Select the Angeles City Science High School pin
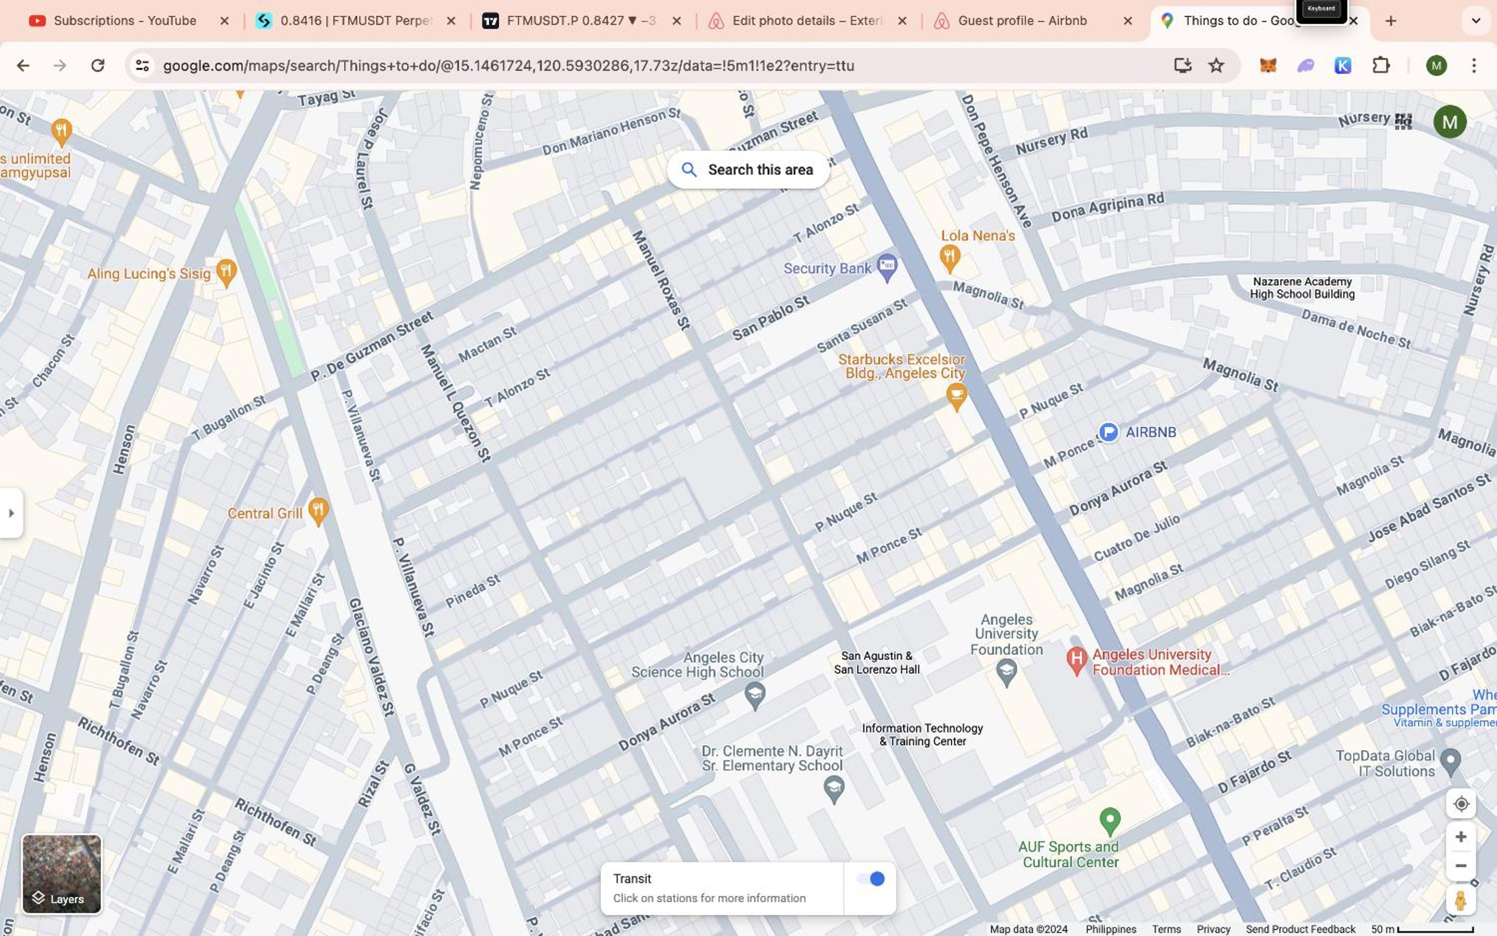1497x936 pixels. click(754, 695)
